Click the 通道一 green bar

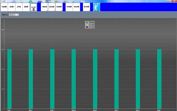tap(9, 79)
